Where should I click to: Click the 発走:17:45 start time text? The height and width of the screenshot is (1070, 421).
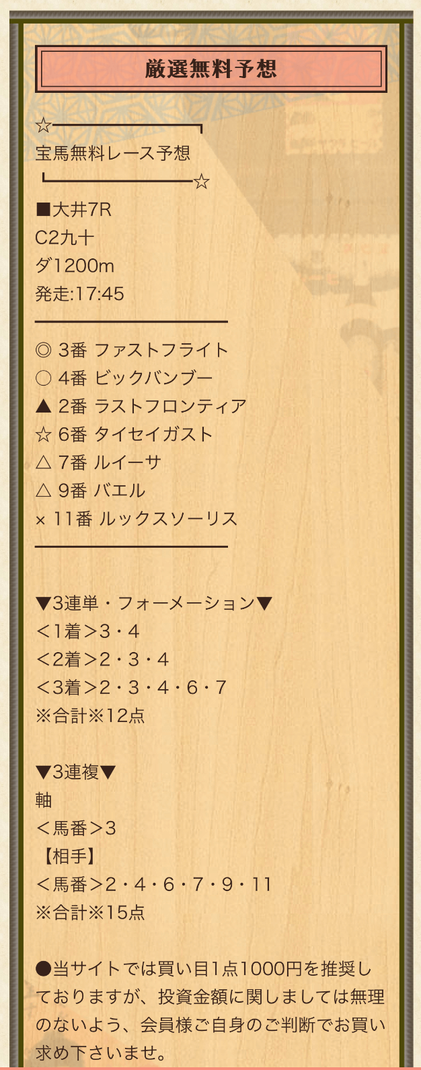point(80,294)
